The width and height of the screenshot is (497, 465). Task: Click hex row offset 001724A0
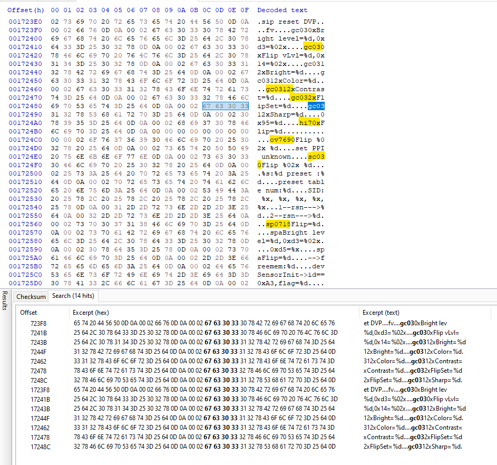25,123
